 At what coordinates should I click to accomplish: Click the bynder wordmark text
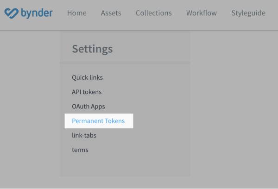(37, 13)
